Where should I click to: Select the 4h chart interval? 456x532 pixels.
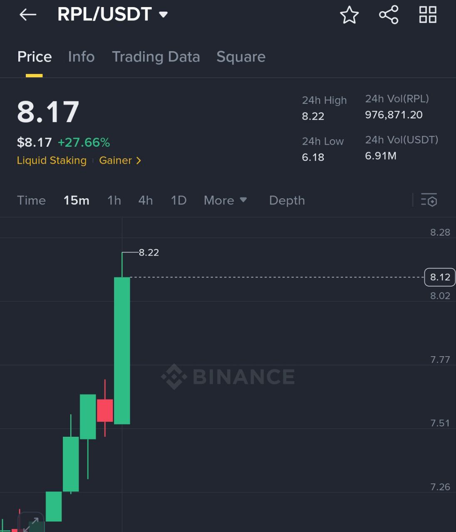146,200
